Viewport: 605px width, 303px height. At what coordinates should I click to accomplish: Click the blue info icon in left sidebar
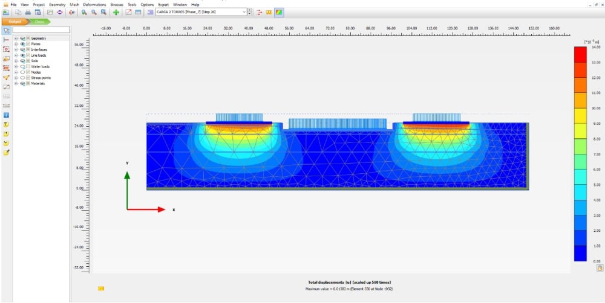click(6, 115)
